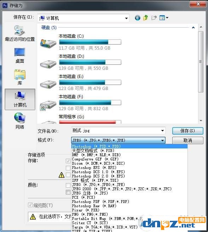Viewport: 208px width, 232px height.
Task: Toggle the 缩览图(T) thumbnail checkbox
Action: point(30,205)
